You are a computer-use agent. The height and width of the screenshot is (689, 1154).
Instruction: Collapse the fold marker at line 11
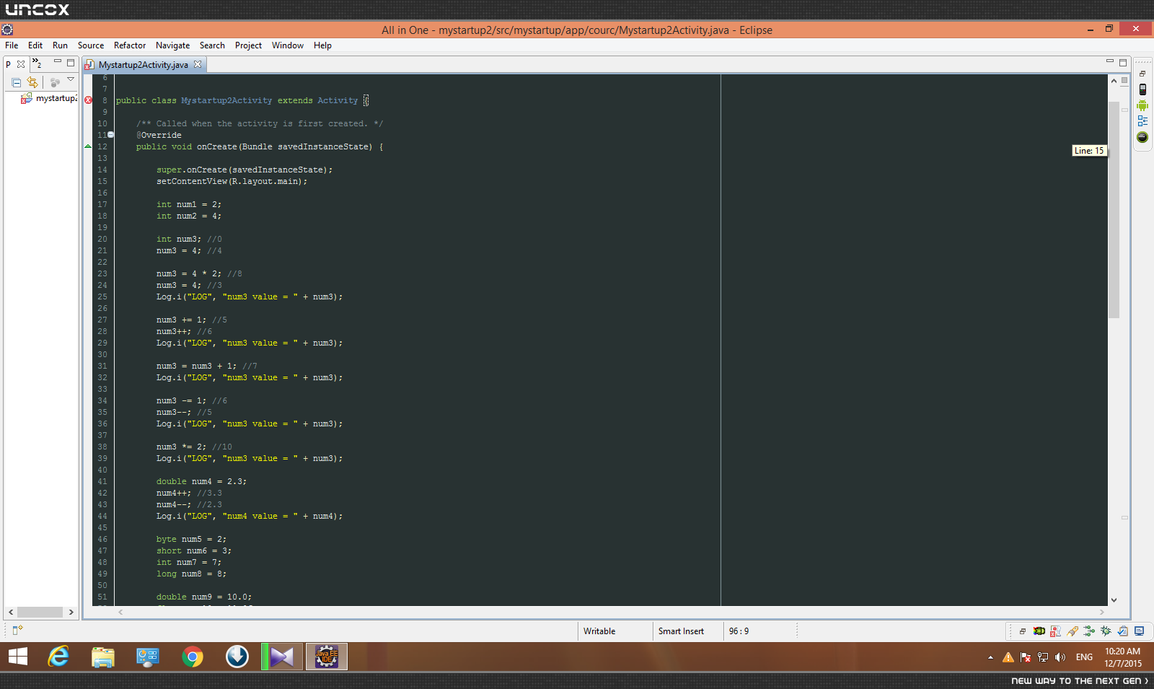point(110,135)
